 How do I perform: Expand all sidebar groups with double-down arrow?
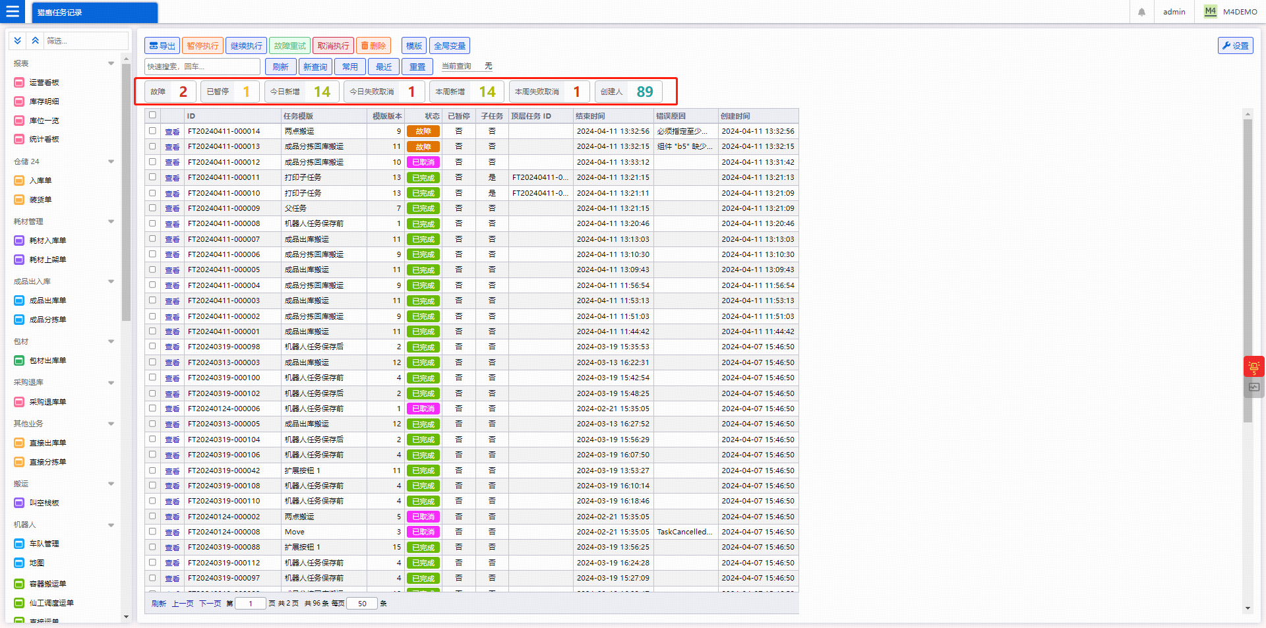18,41
